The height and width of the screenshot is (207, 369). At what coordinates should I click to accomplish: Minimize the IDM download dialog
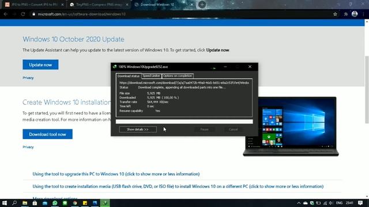(x=225, y=67)
